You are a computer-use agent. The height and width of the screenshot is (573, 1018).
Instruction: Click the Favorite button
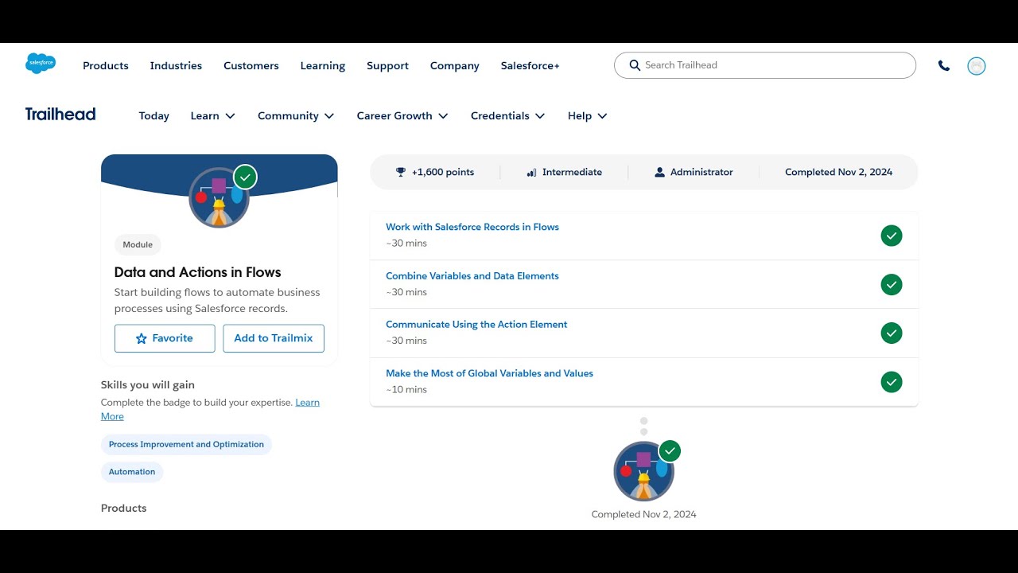click(165, 338)
